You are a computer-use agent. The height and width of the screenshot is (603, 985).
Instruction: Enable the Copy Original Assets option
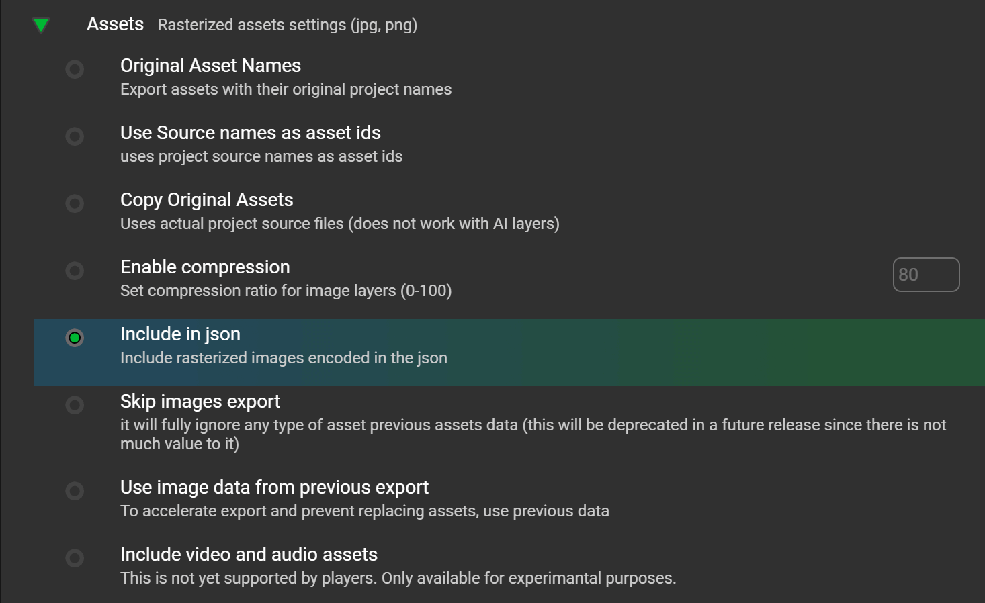click(x=75, y=203)
